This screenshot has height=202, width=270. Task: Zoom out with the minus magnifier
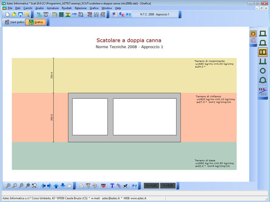click(x=15, y=186)
